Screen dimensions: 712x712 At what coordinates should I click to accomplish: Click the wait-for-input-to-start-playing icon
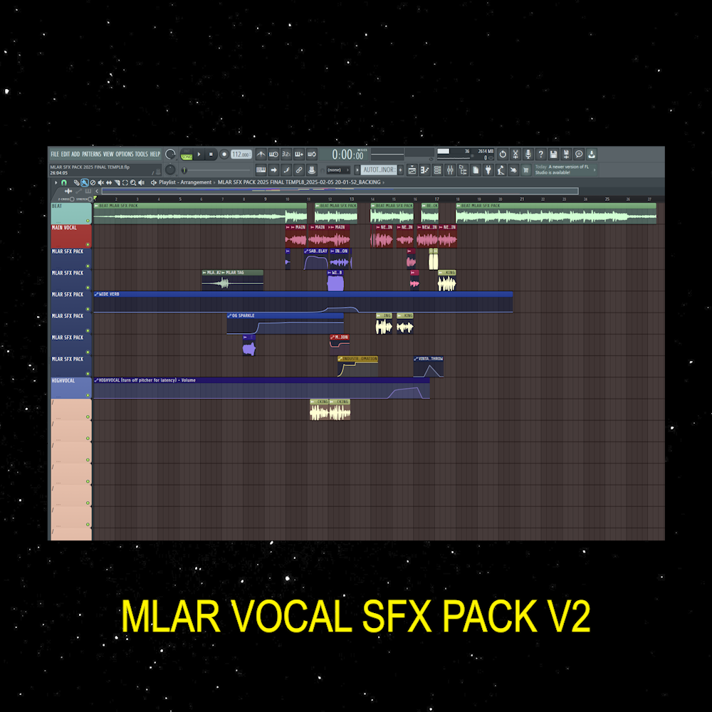point(273,155)
